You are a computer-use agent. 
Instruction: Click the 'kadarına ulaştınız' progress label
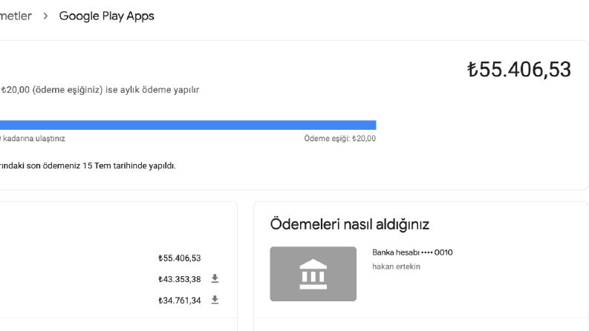click(x=34, y=139)
